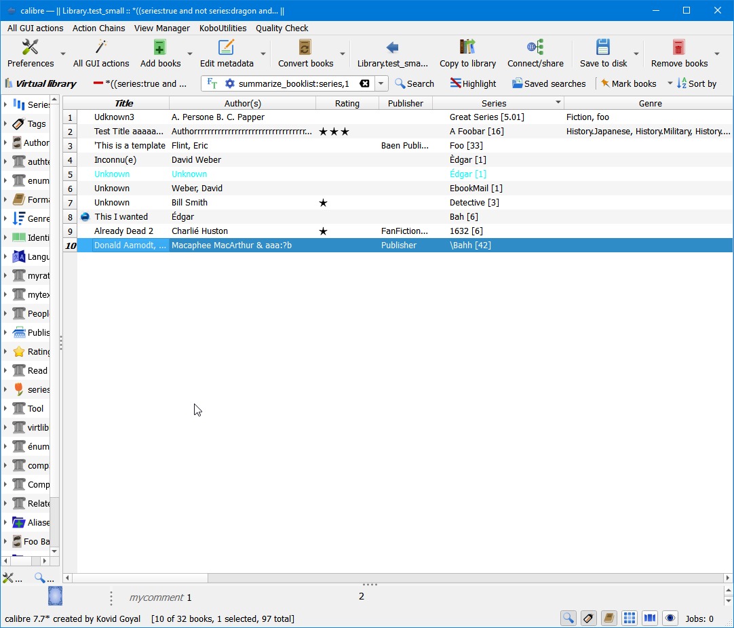Image resolution: width=734 pixels, height=628 pixels.
Task: Open Preferences dropdown arrow
Action: tap(62, 54)
